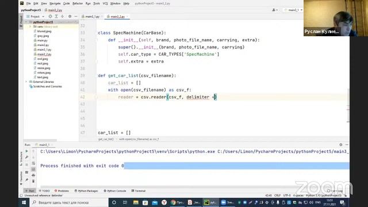Open the Python Console tool window

pyautogui.click(x=115, y=191)
